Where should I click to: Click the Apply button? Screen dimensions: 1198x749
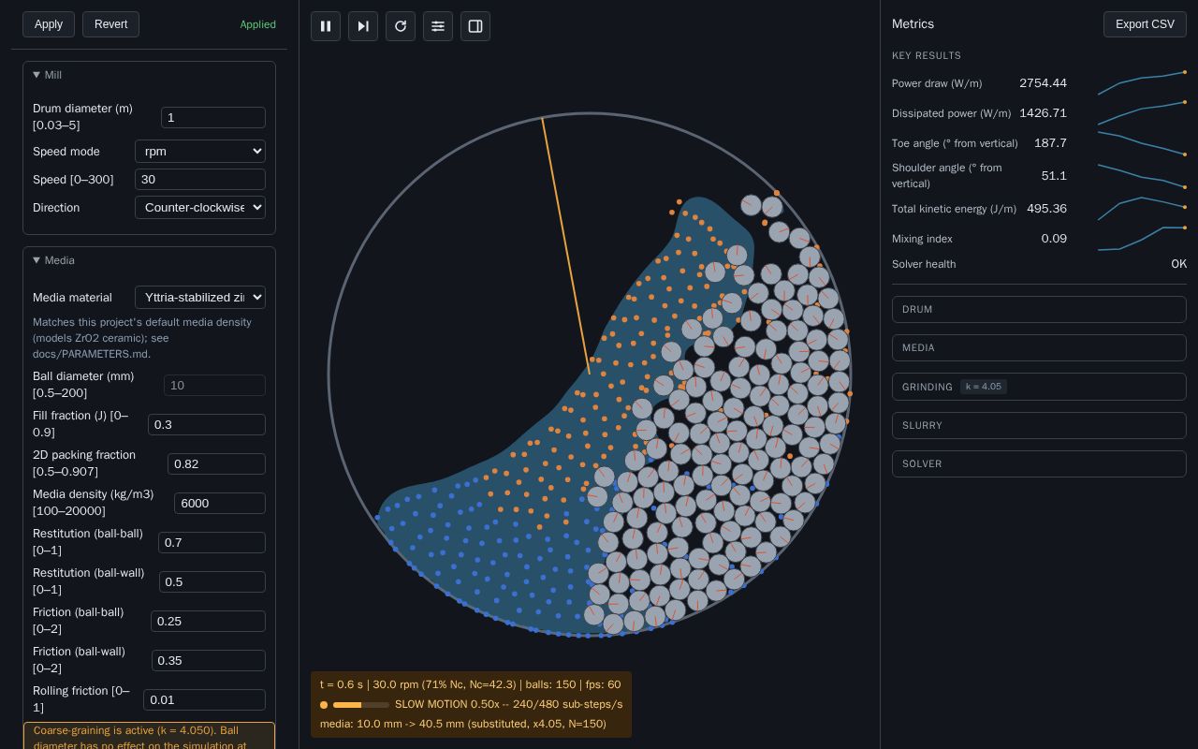pos(49,24)
